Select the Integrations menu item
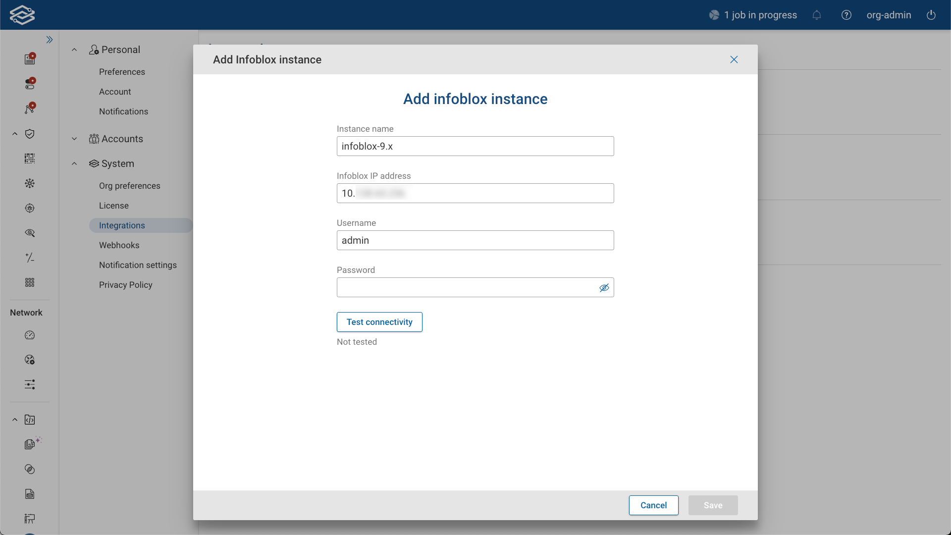This screenshot has width=951, height=535. (x=122, y=225)
